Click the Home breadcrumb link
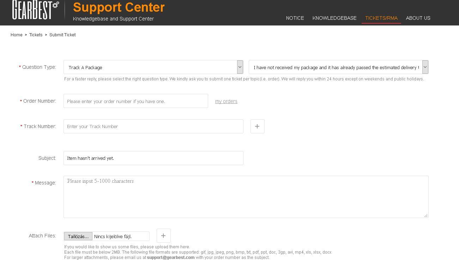The image size is (459, 260). (17, 35)
